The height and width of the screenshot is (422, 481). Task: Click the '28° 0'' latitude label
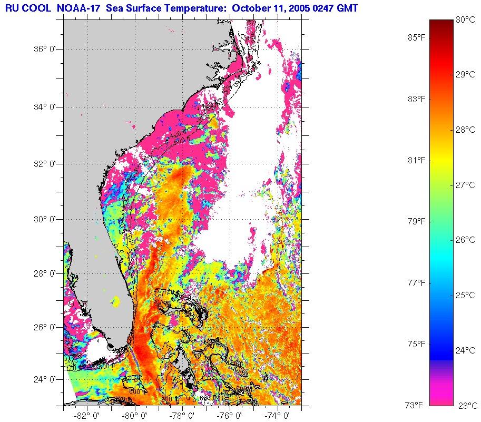click(x=44, y=273)
